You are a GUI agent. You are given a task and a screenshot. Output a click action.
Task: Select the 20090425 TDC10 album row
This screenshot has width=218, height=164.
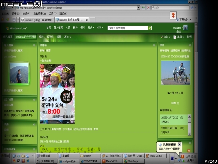point(174,120)
